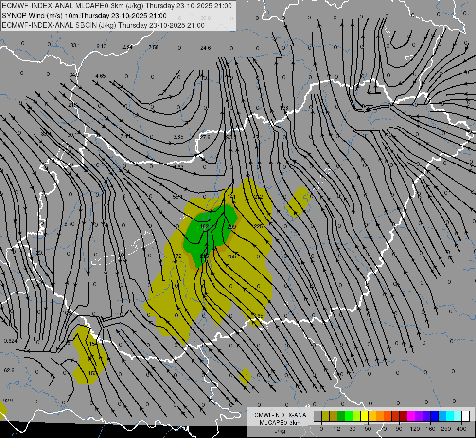This screenshot has height=438, width=476.
Task: Click the 182 value in green area
Action: (204, 226)
